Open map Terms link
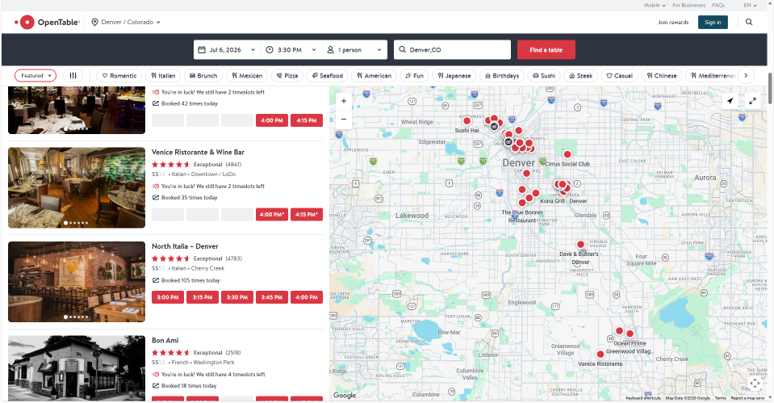 tap(720, 398)
